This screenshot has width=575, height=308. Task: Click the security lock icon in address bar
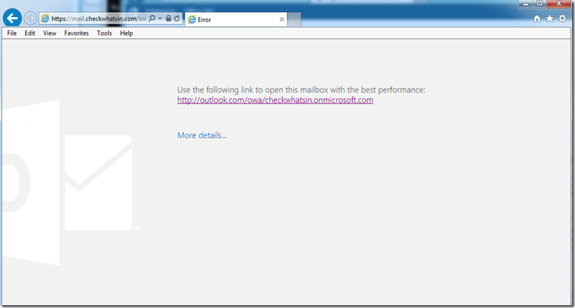coord(169,18)
